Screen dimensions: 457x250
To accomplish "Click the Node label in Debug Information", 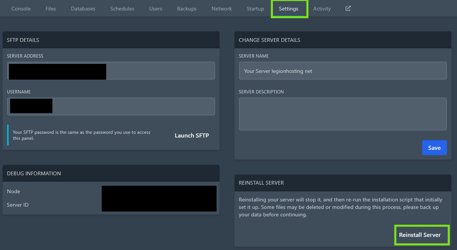I will [13, 191].
